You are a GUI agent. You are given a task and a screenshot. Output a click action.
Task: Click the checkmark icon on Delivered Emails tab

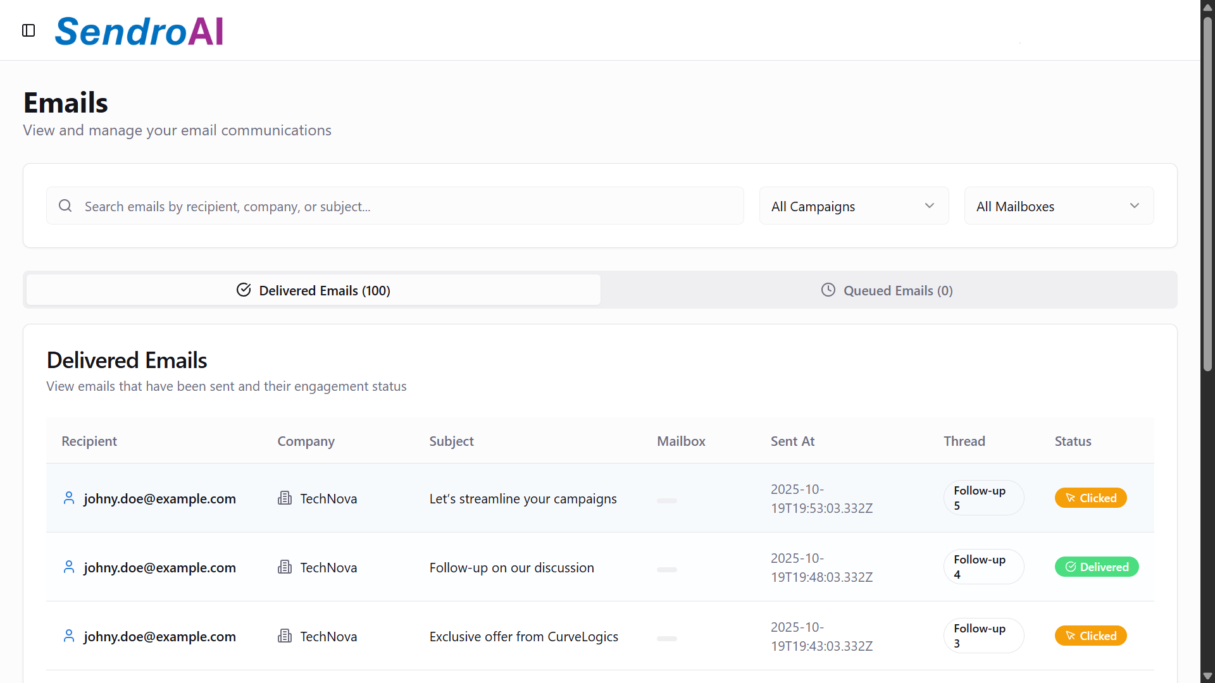pyautogui.click(x=244, y=290)
